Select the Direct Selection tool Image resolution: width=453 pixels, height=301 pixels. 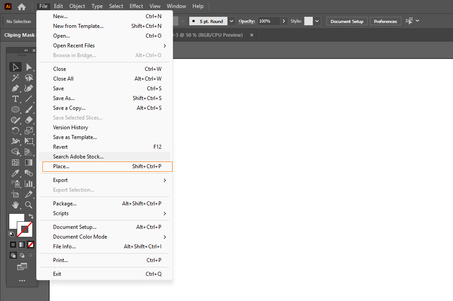(x=29, y=67)
